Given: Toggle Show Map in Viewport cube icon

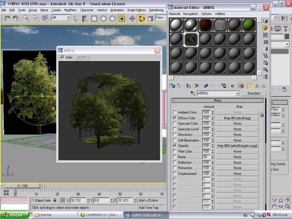Looking at the screenshot, I should [242, 86].
